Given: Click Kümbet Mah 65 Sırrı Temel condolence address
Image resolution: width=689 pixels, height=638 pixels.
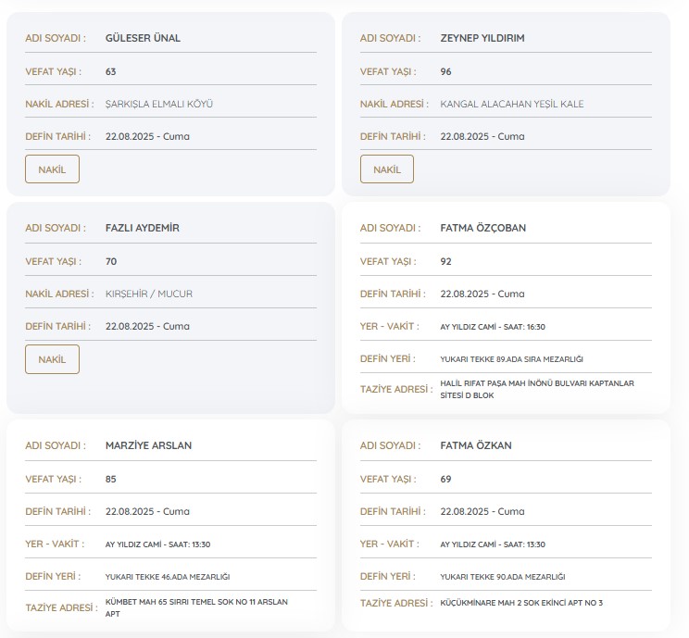Looking at the screenshot, I should tap(196, 607).
